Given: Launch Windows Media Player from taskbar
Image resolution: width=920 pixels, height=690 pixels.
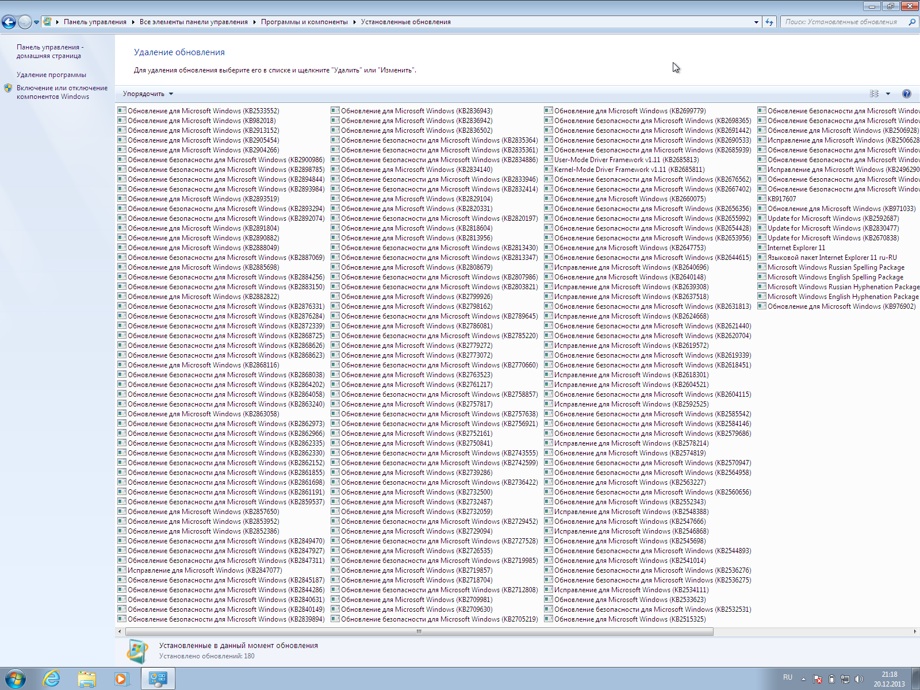Looking at the screenshot, I should 121,678.
